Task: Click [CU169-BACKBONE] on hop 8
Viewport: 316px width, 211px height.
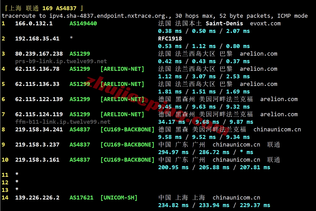Action: coord(127,130)
